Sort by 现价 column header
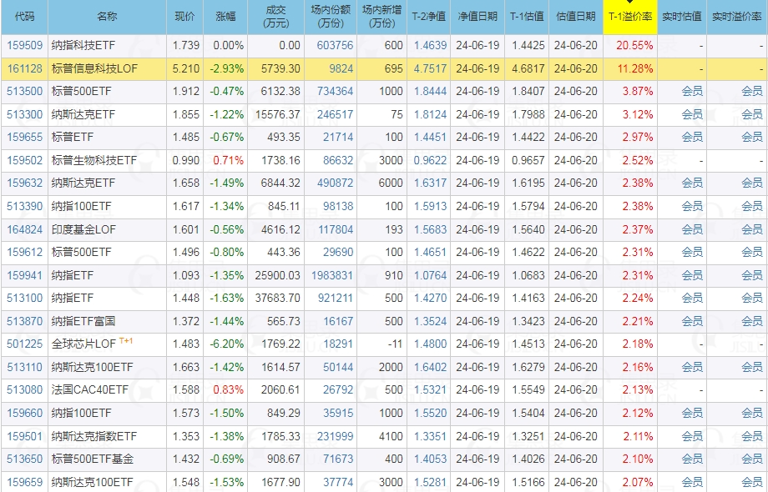Screen dimensions: 768x492 click(x=184, y=17)
